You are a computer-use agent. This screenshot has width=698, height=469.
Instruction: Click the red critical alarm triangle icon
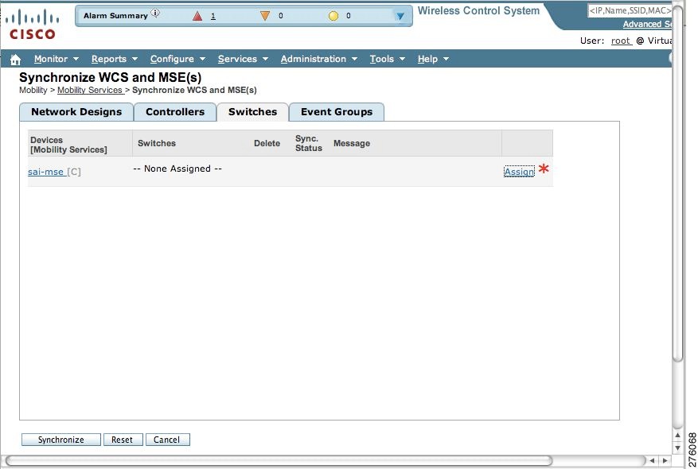coord(197,17)
